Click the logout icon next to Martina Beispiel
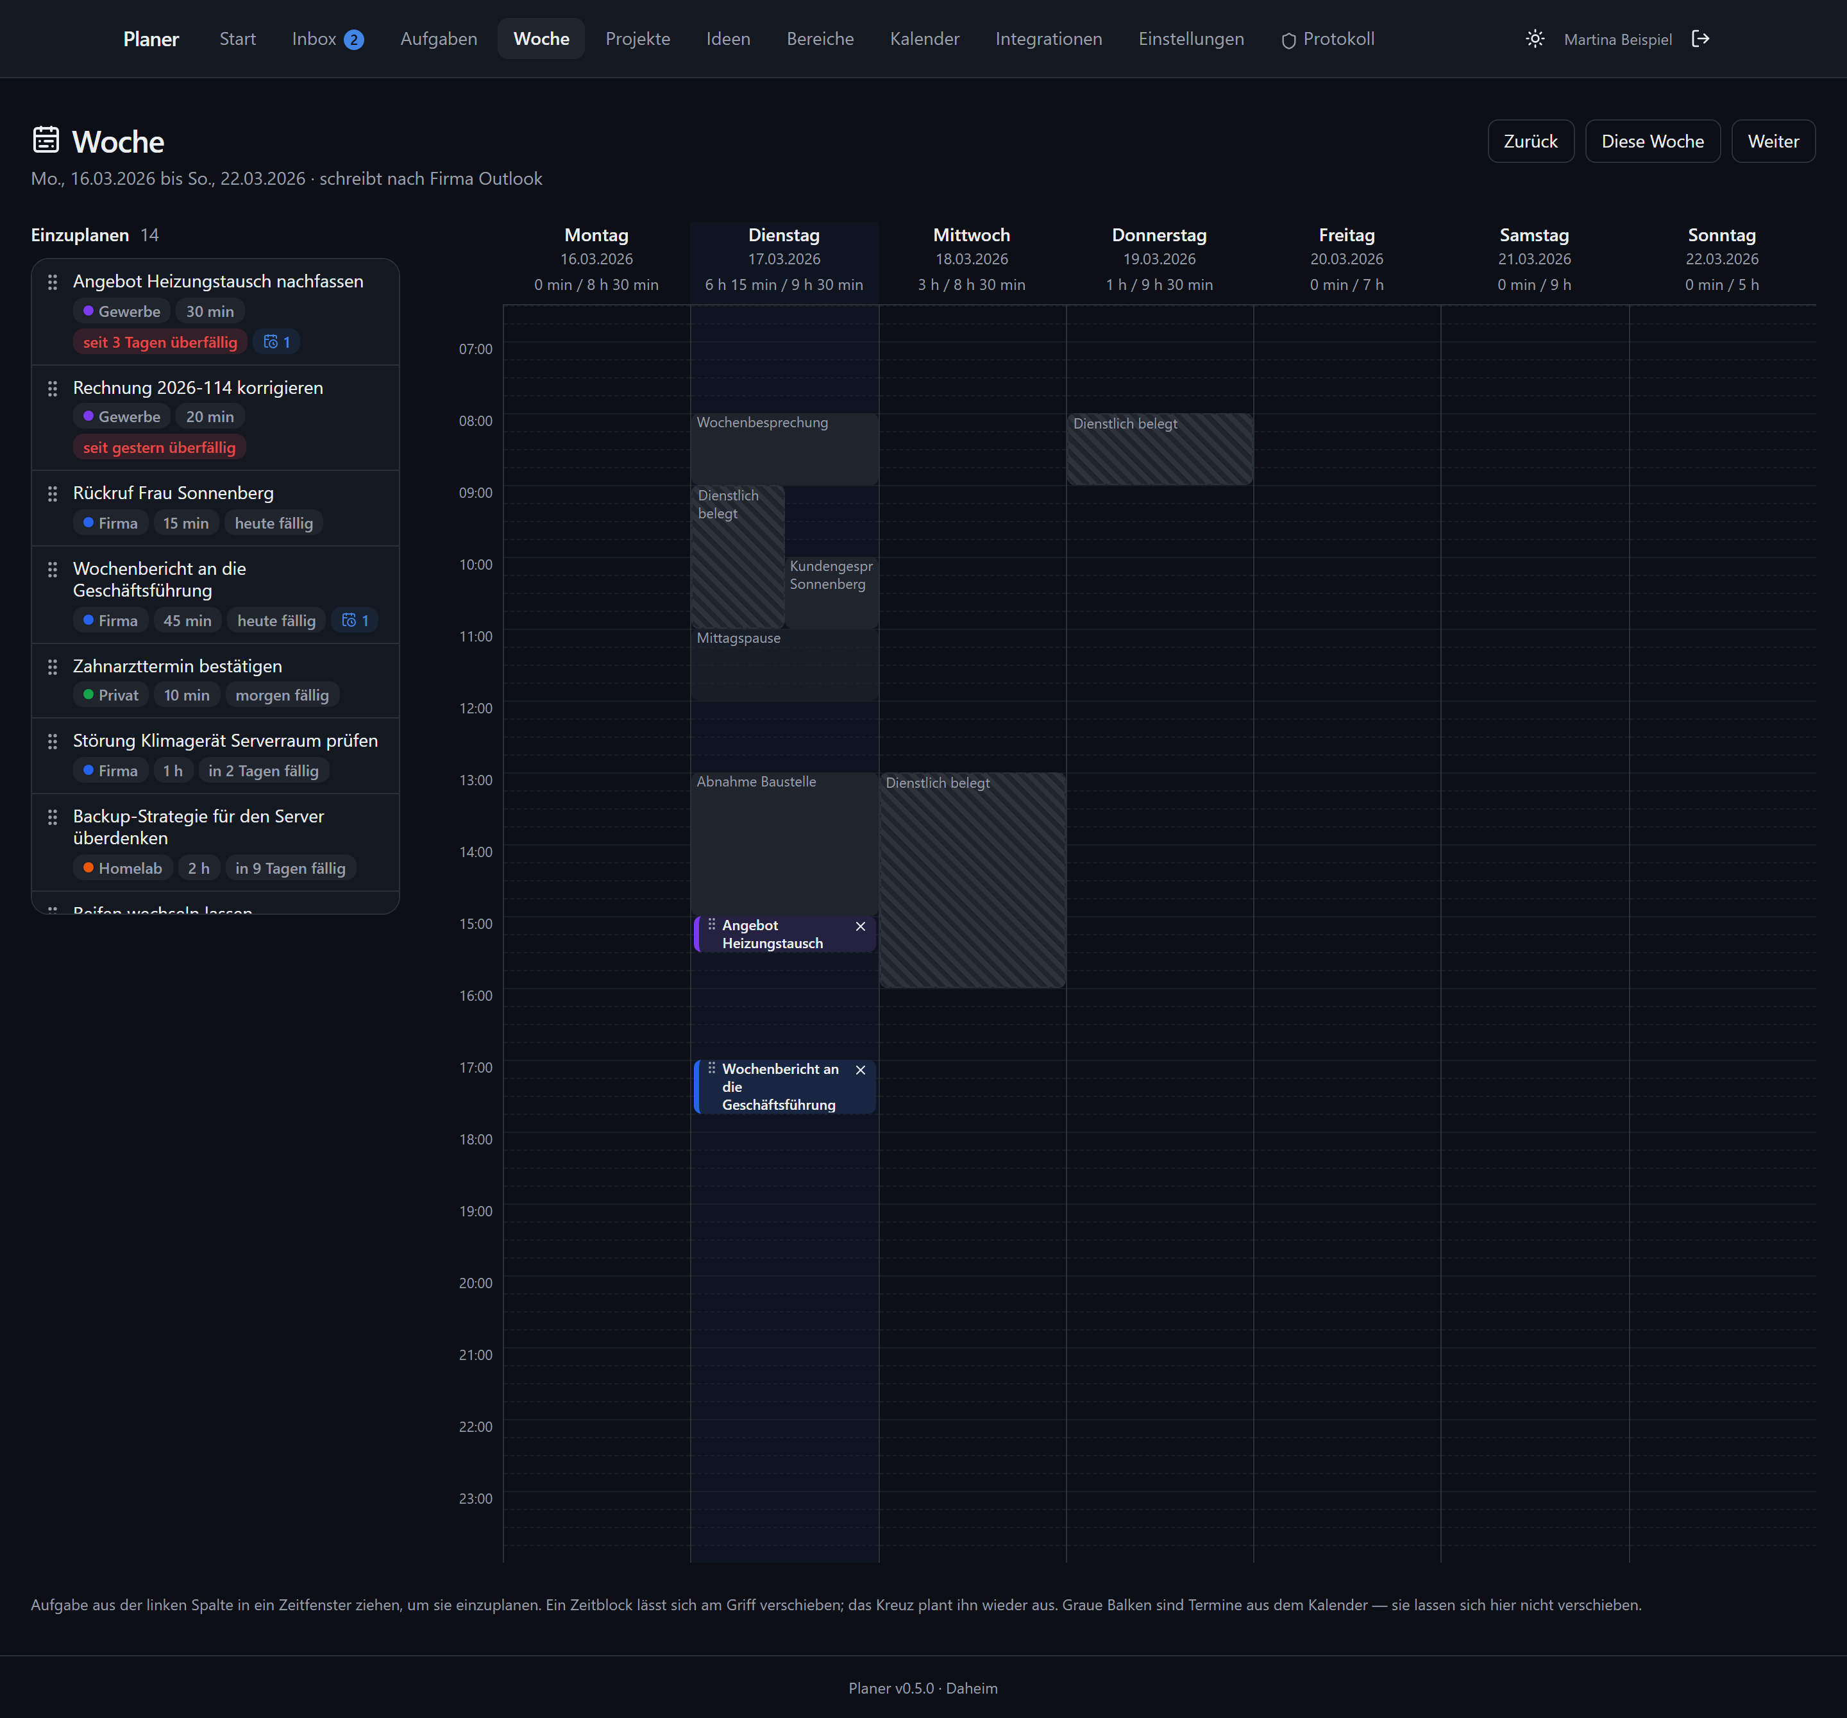Image resolution: width=1847 pixels, height=1718 pixels. click(x=1700, y=39)
